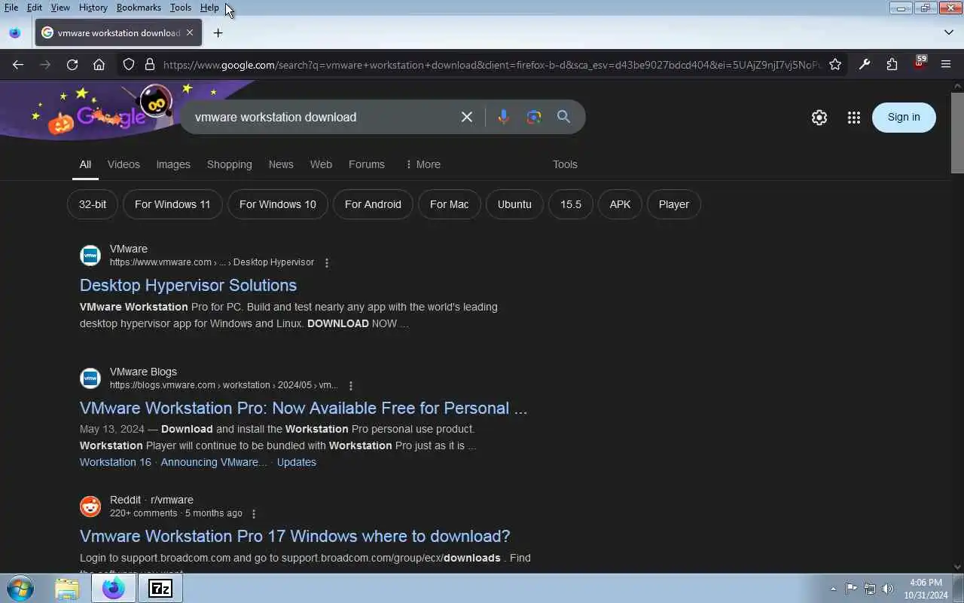Open the Edit menu

(x=35, y=8)
